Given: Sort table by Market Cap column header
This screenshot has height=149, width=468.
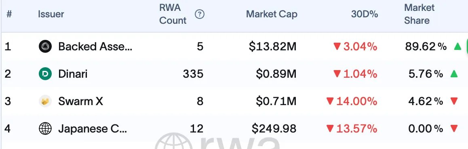Looking at the screenshot, I should (x=272, y=14).
